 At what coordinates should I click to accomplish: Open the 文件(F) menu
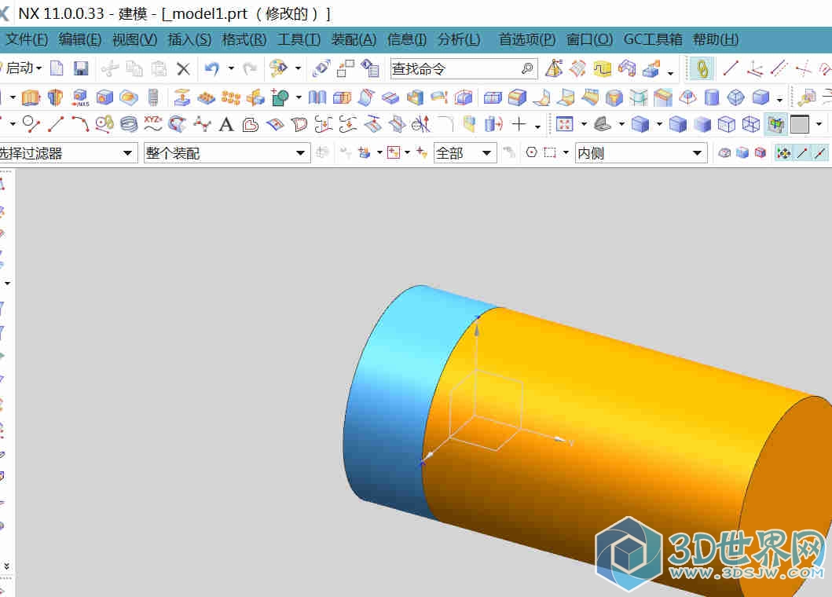pyautogui.click(x=27, y=40)
